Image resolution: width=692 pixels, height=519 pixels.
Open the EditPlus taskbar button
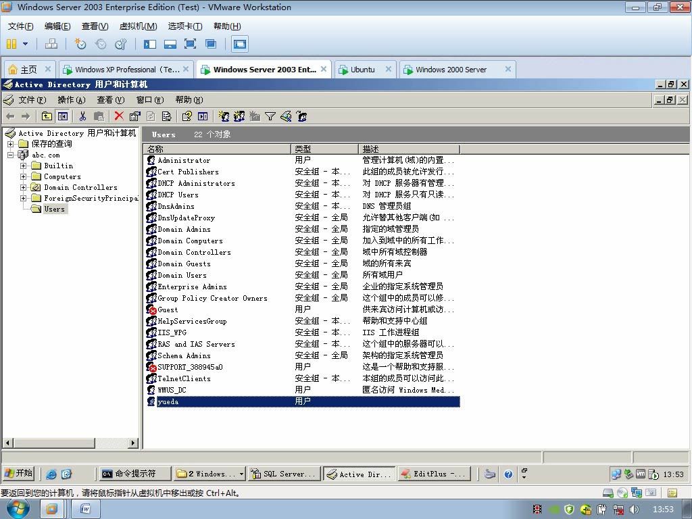coord(434,474)
